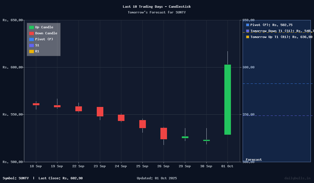314x183 pixels.
Task: Select the blue Pivot (P) legend swatch
Action: click(x=31, y=39)
